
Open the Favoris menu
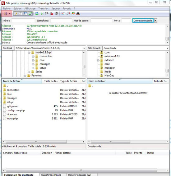(x=67, y=9)
